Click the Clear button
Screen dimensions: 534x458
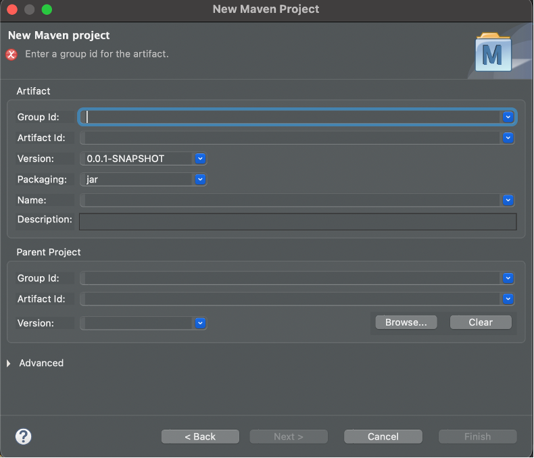[x=481, y=322]
